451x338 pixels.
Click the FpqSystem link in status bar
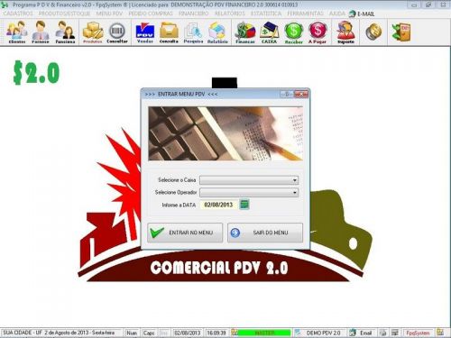point(418,333)
